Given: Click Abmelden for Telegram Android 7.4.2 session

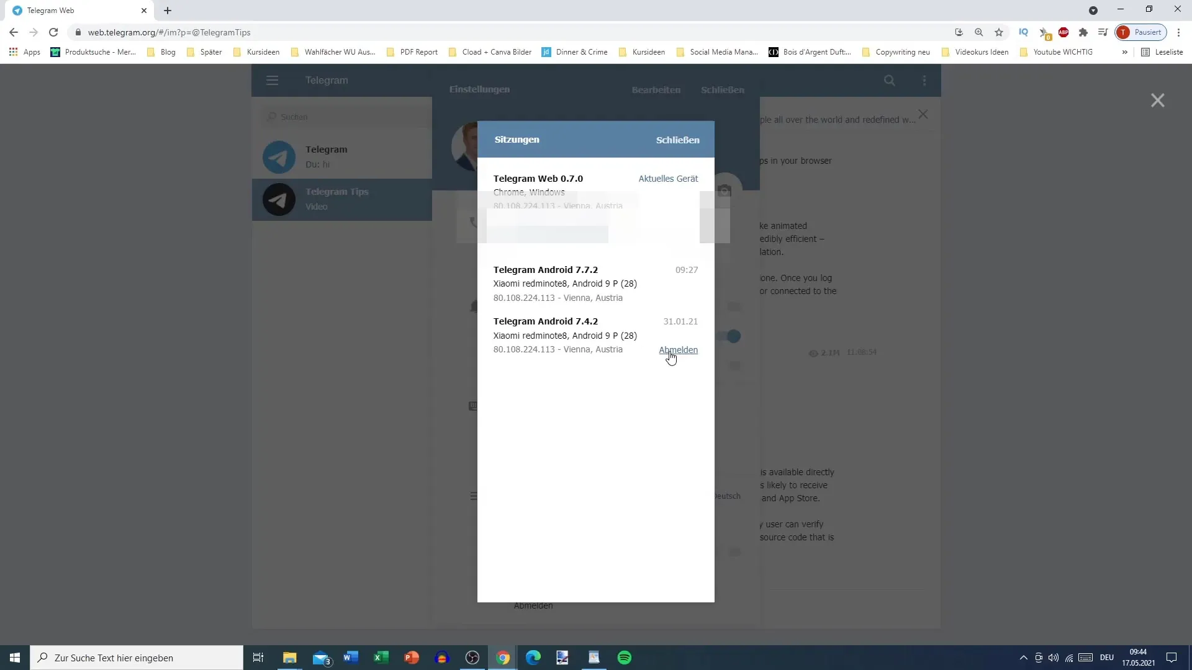Looking at the screenshot, I should click(x=678, y=350).
